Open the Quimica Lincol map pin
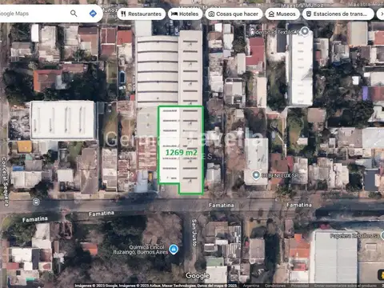The height and width of the screenshot is (288, 384). click(174, 250)
